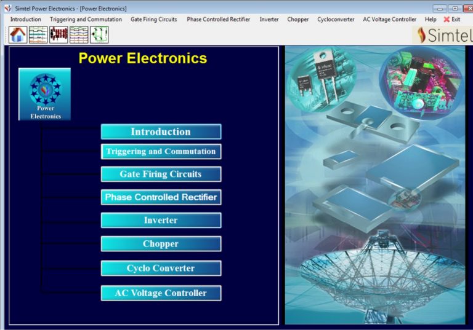This screenshot has width=473, height=330.
Task: Click the AC Voltage Controller button
Action: point(161,293)
